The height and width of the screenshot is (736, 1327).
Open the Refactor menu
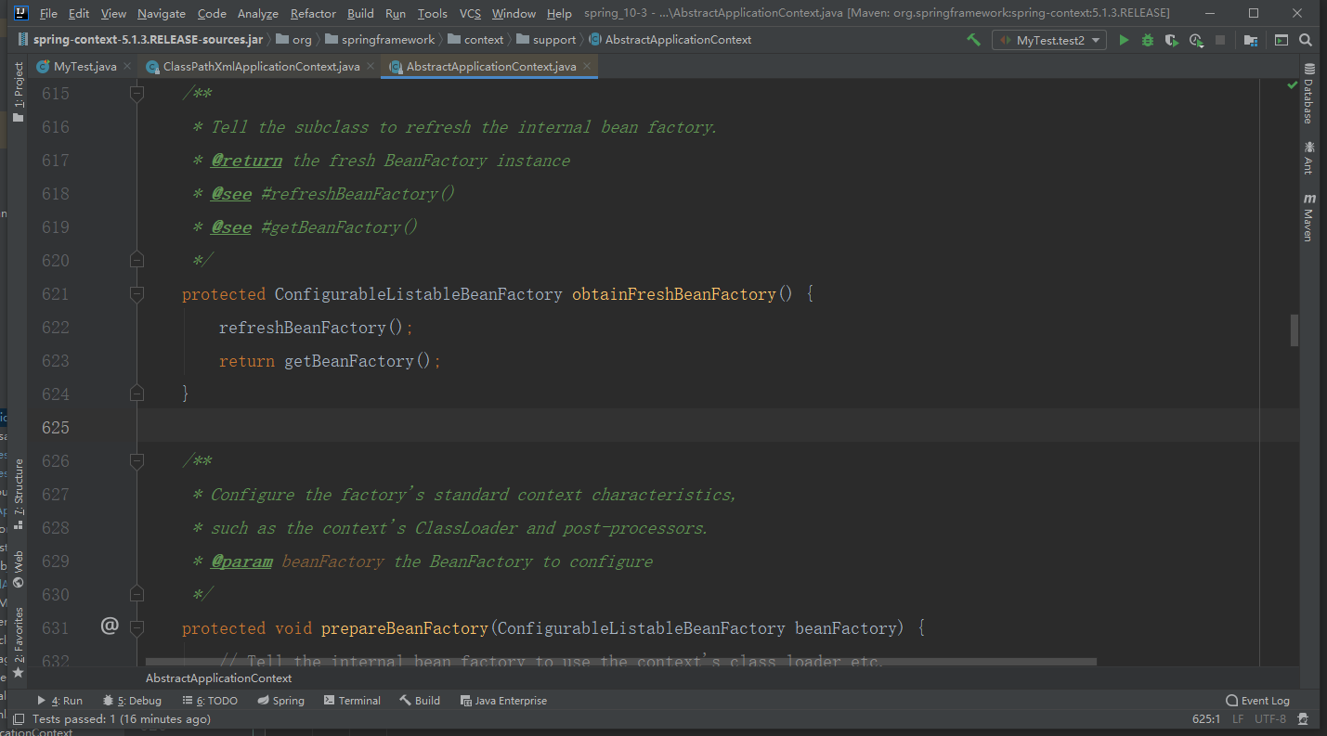pos(313,14)
